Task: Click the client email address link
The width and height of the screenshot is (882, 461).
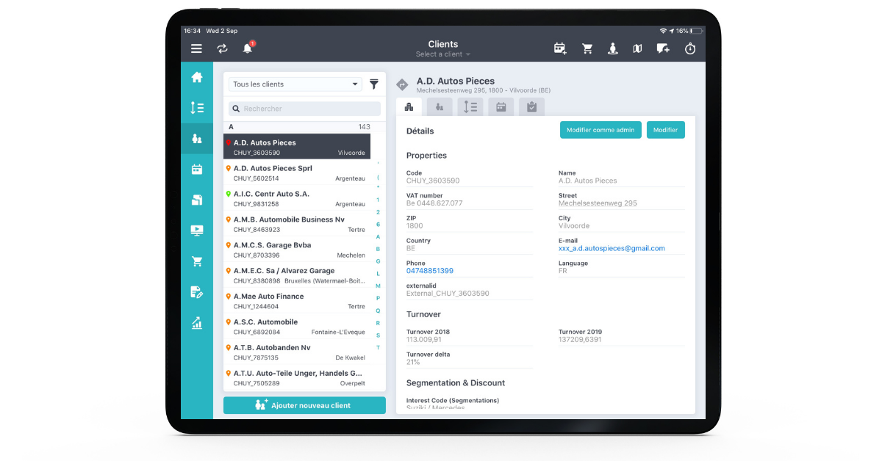Action: (612, 248)
